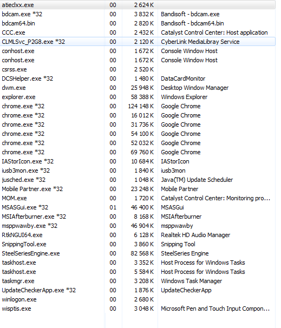
Task: Click the CCC.exe process entry
Action: (138, 32)
